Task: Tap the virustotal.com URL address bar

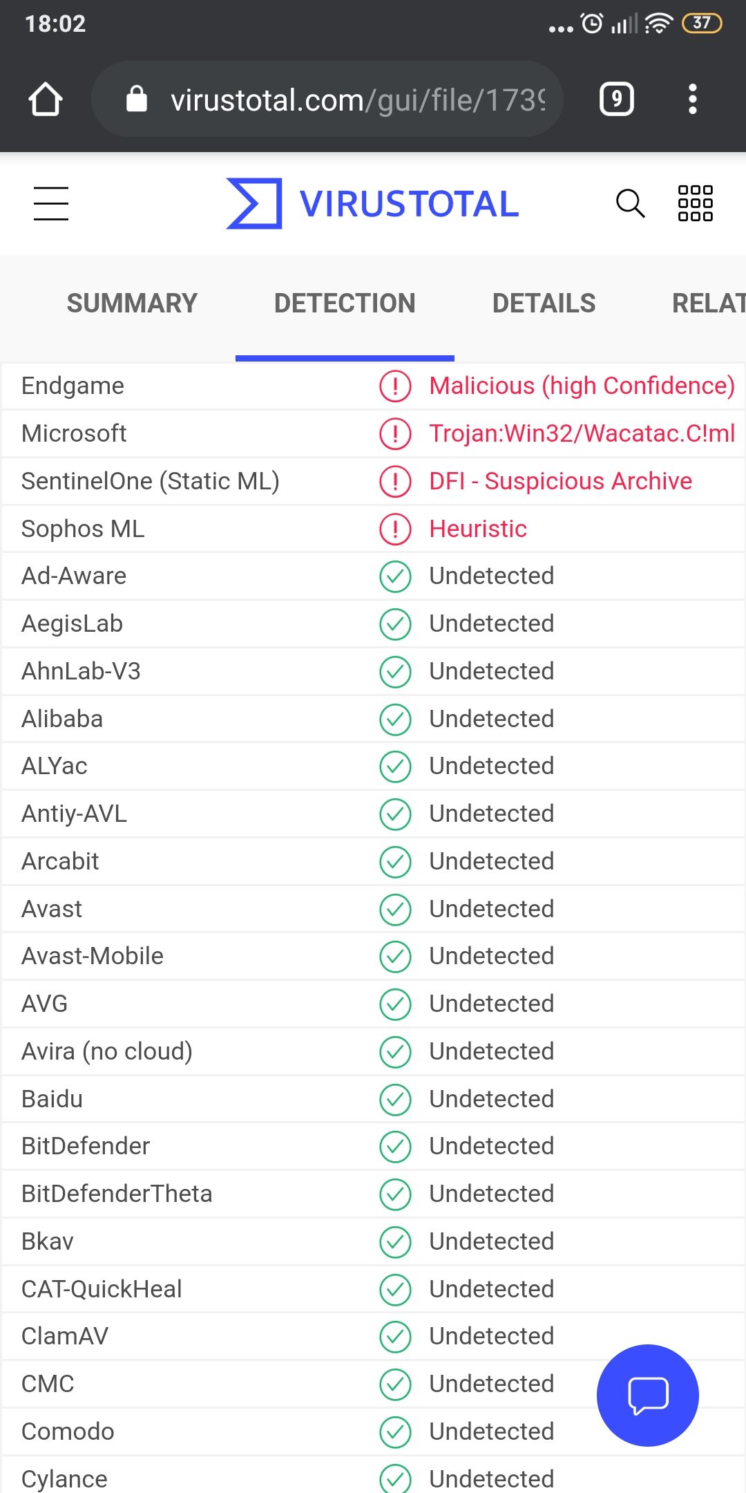Action: click(x=357, y=100)
